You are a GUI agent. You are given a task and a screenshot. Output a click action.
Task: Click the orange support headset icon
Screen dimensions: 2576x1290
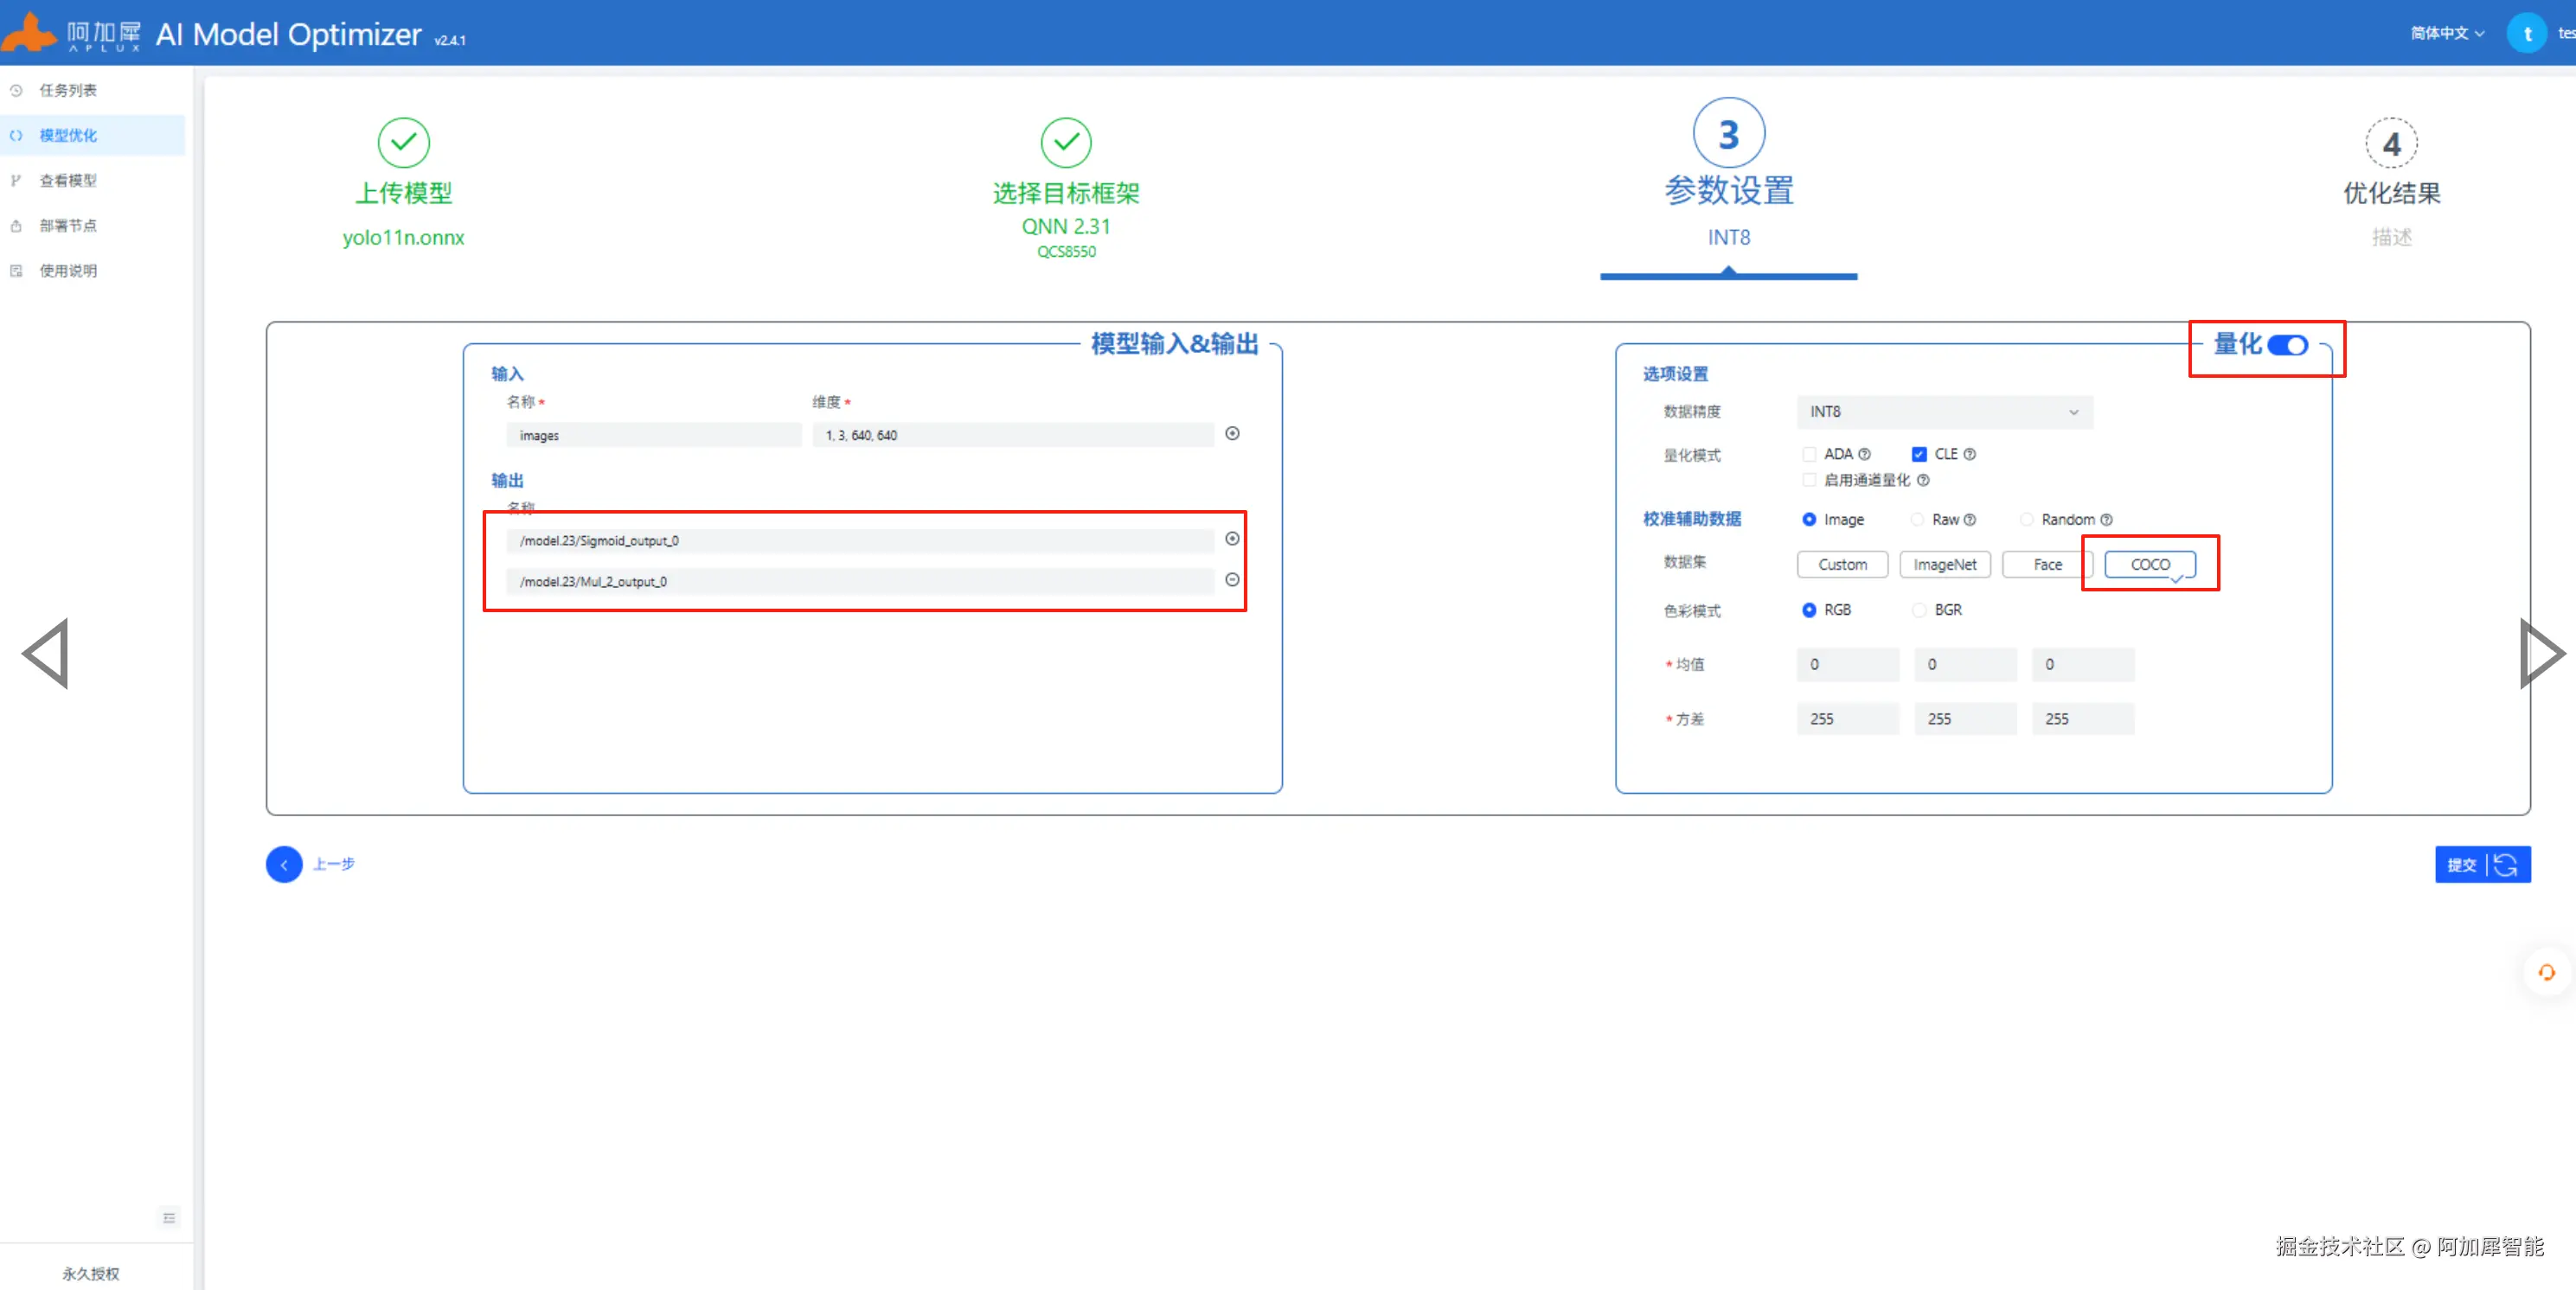[x=2546, y=972]
